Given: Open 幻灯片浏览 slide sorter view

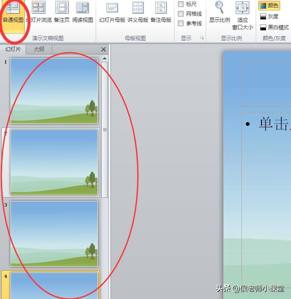Looking at the screenshot, I should (x=39, y=12).
